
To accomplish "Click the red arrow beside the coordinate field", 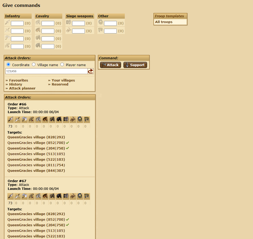I will pyautogui.click(x=91, y=71).
